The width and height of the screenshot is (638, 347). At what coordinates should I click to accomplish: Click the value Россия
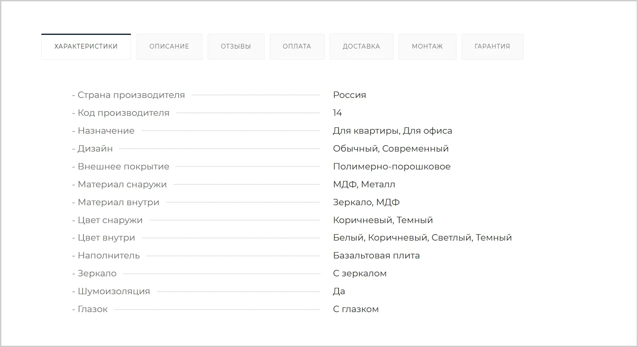click(350, 95)
